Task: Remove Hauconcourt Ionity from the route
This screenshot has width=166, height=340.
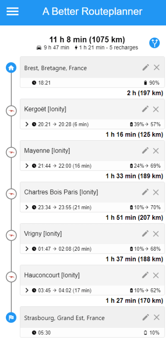Action: point(156,275)
